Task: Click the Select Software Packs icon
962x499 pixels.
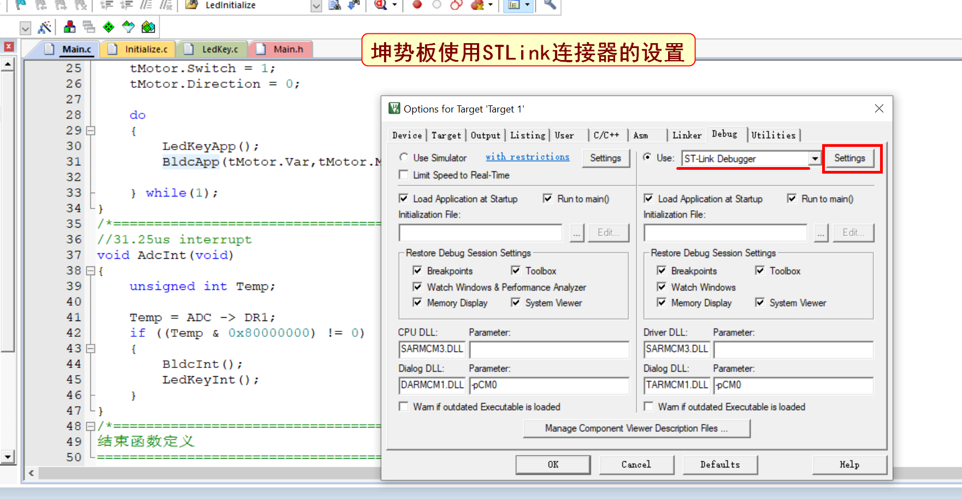Action: coord(128,27)
